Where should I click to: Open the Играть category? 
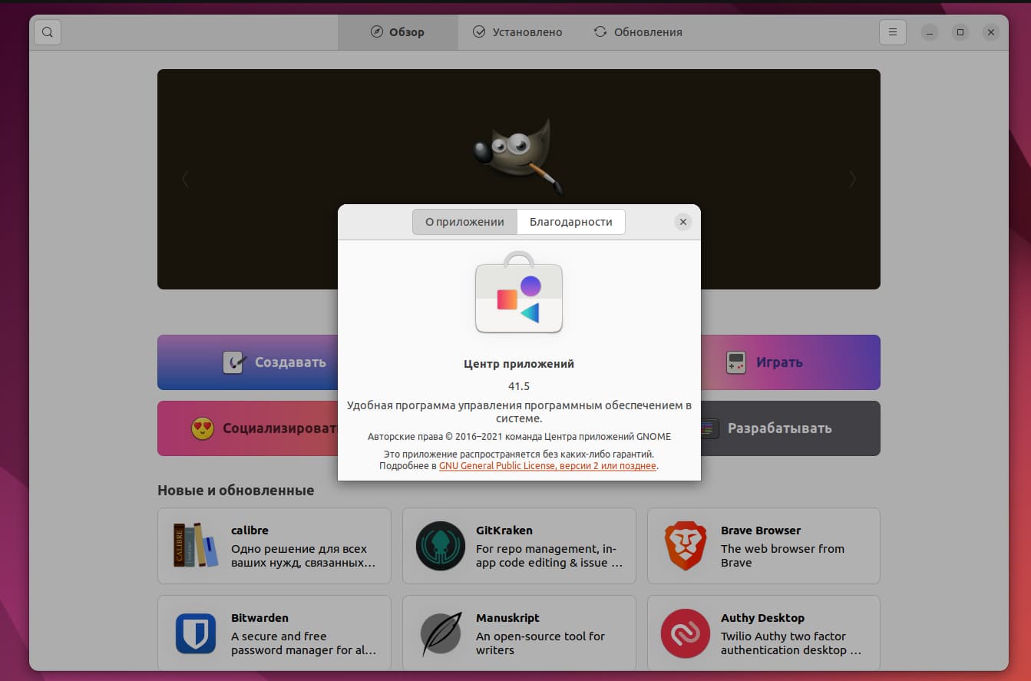coord(790,362)
